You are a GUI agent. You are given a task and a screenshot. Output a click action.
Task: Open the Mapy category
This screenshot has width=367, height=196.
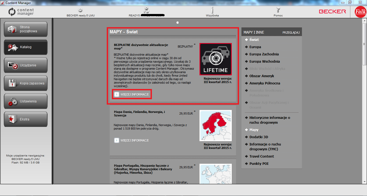[254, 130]
